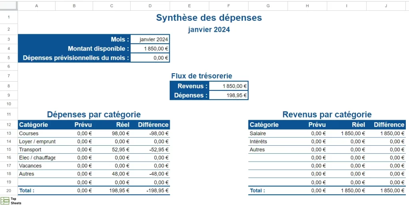Click the 'Mois :' label cell

(x=74, y=39)
